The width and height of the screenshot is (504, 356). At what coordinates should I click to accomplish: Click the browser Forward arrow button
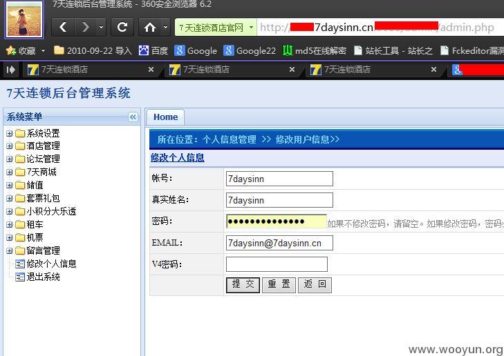pos(85,28)
